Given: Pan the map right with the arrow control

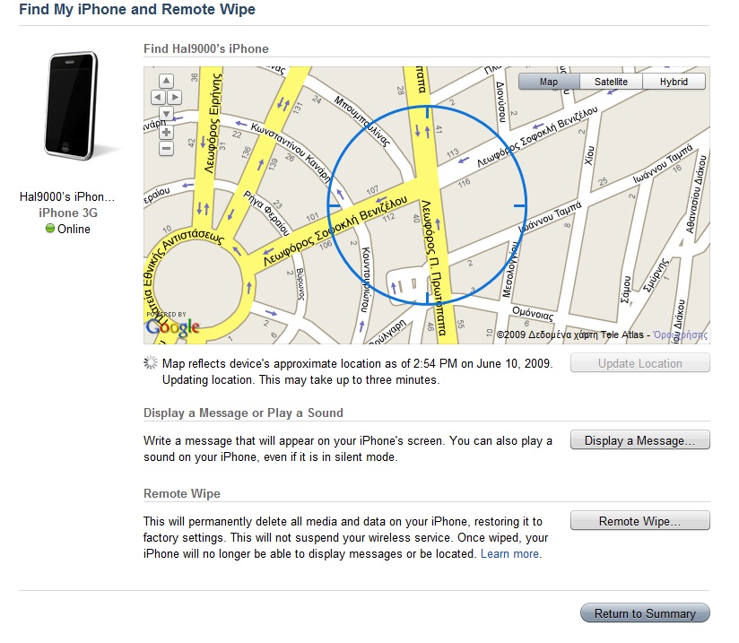Looking at the screenshot, I should pos(174,97).
